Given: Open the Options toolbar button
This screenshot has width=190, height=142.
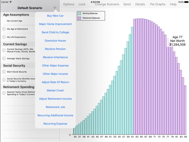Looking at the screenshot, I should 69,4.
